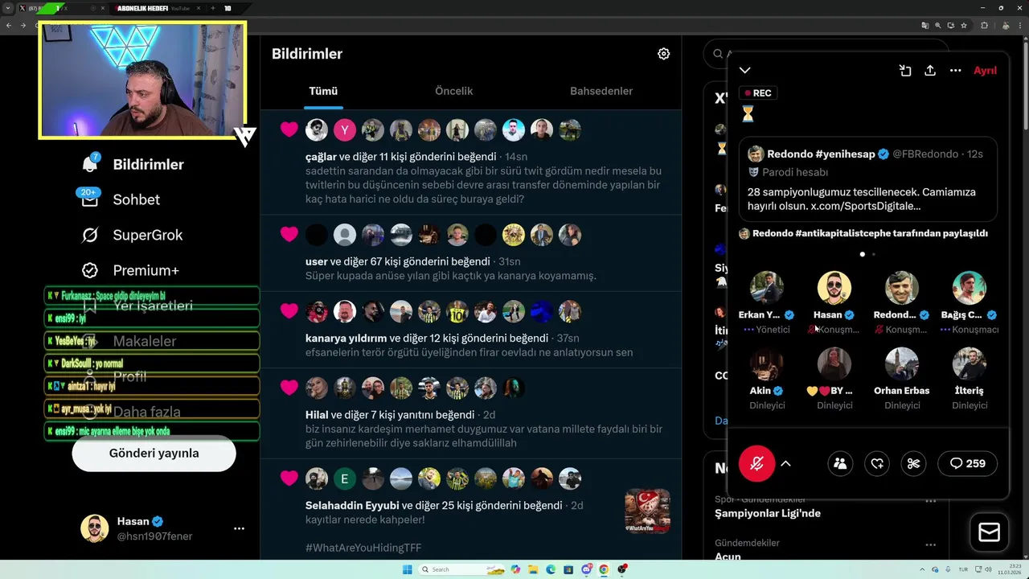Open the Space participants list icon
Image resolution: width=1029 pixels, height=579 pixels.
click(x=840, y=463)
